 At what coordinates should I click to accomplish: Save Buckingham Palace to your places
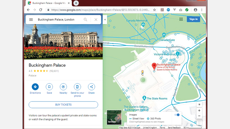pyautogui.click(x=49, y=87)
